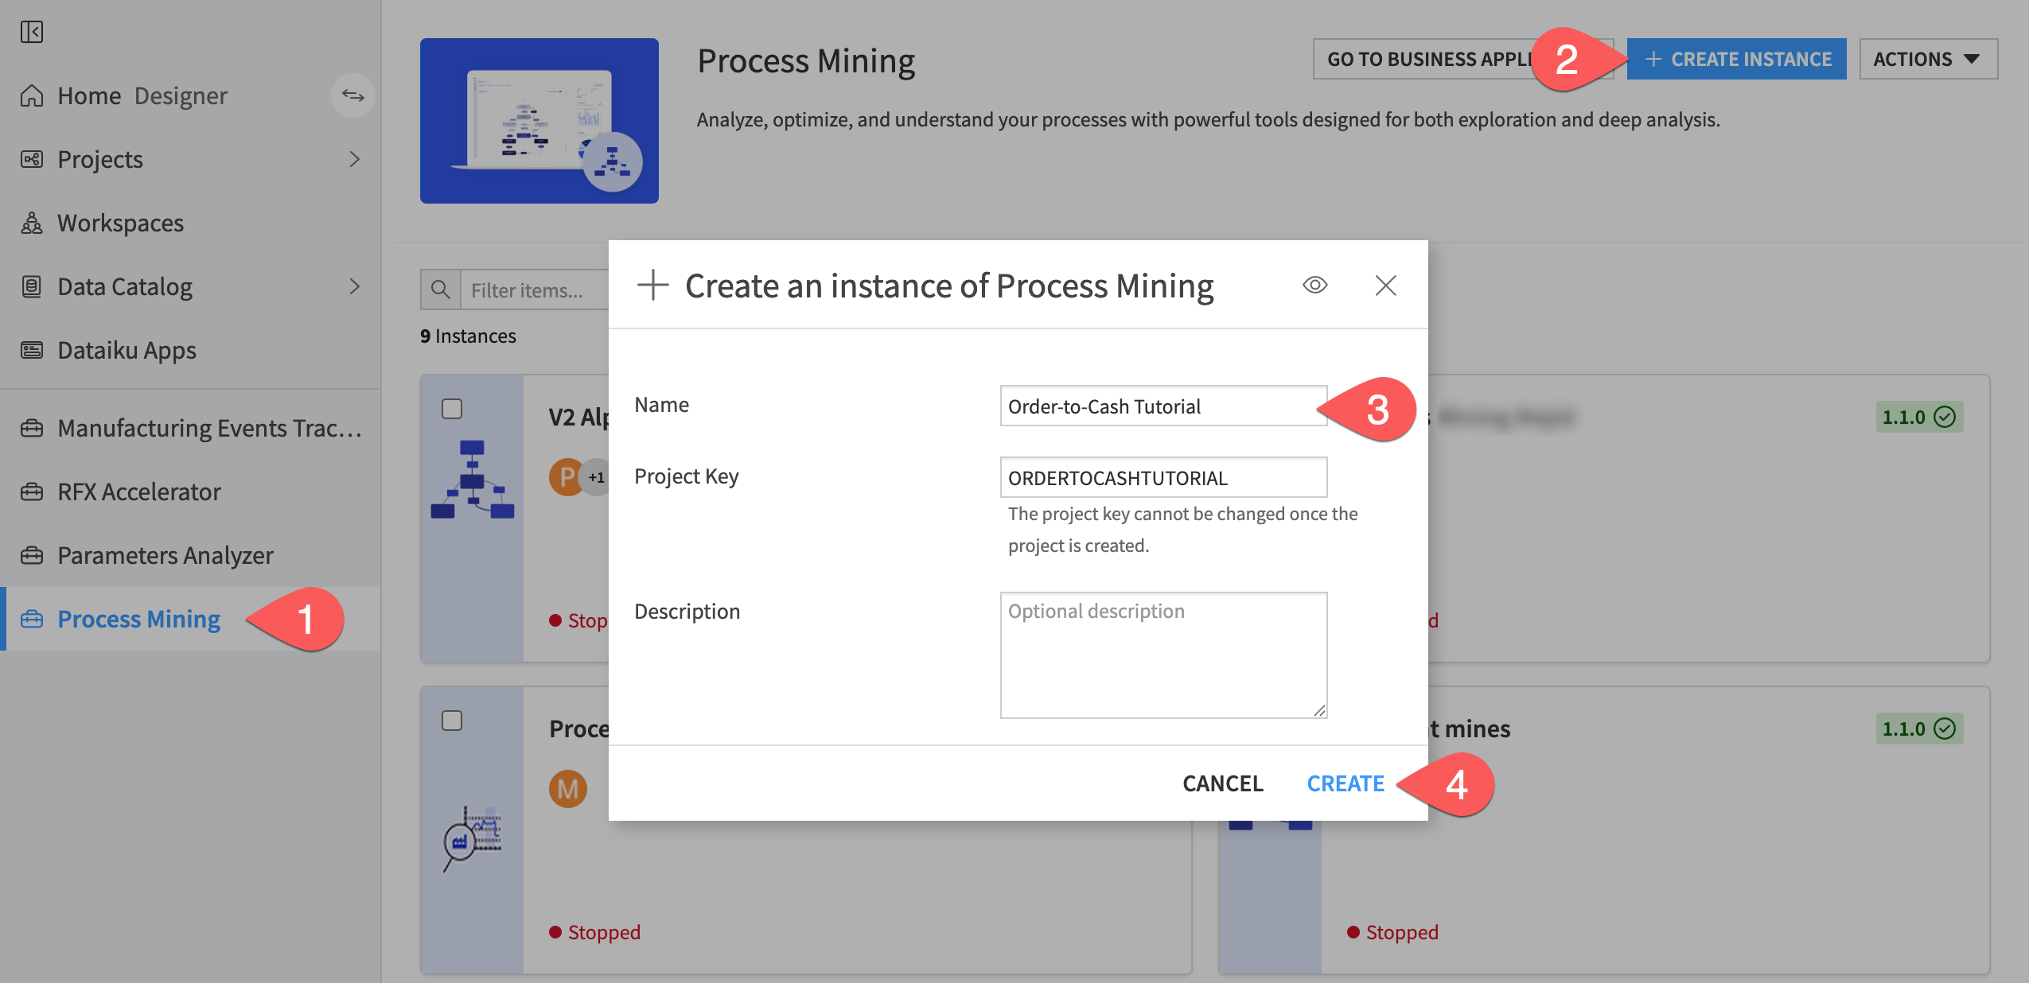Click the orange P user avatar
Image resolution: width=2029 pixels, height=983 pixels.
click(x=567, y=477)
